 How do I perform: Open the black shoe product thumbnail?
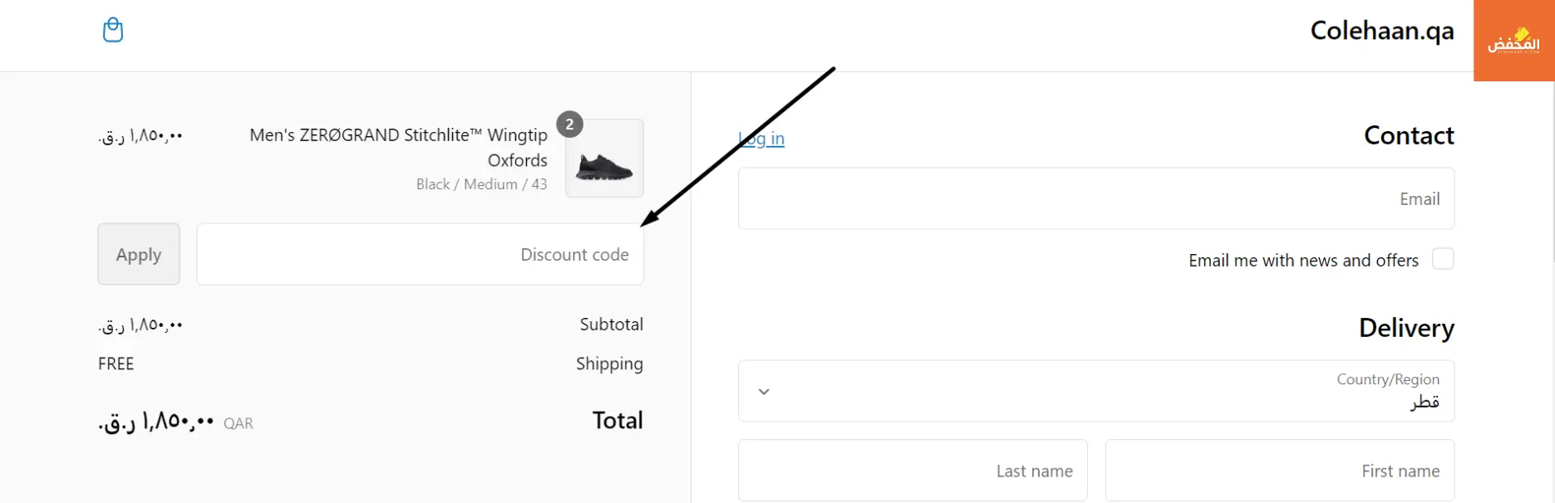pos(604,159)
